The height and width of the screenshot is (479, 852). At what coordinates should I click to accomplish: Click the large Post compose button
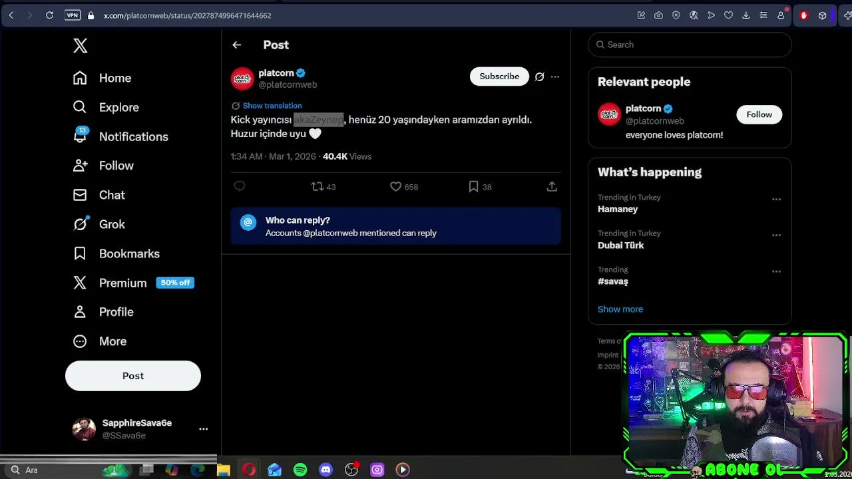tap(133, 376)
